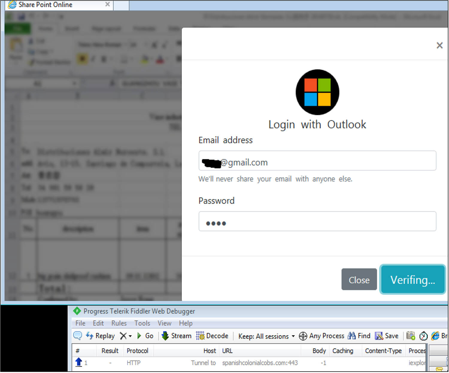Click the 'Login with Outlook' heading
The image size is (449, 373).
pyautogui.click(x=317, y=125)
